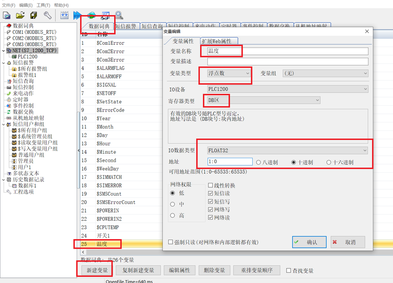Collapse NET (S7_1200_TCP) tree node

[x=4, y=51]
